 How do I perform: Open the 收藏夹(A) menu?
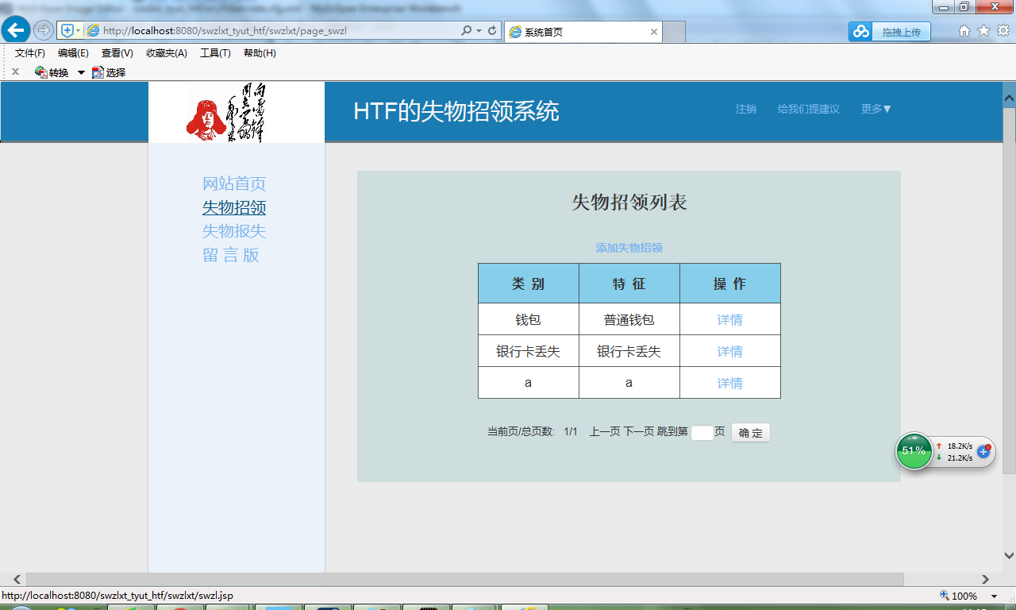(167, 53)
